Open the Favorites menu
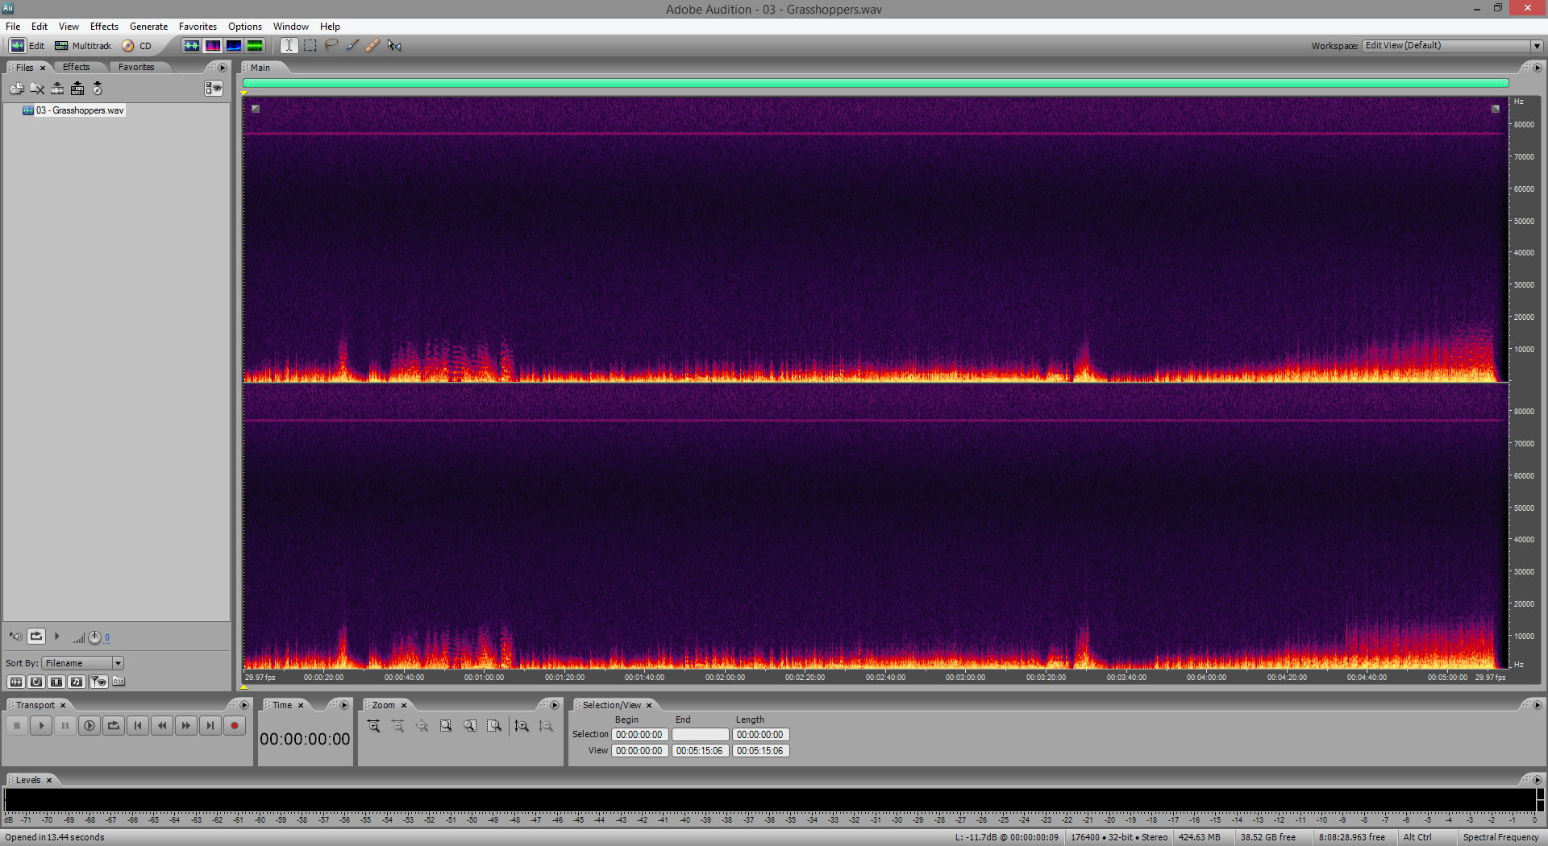The height and width of the screenshot is (846, 1548). (198, 27)
